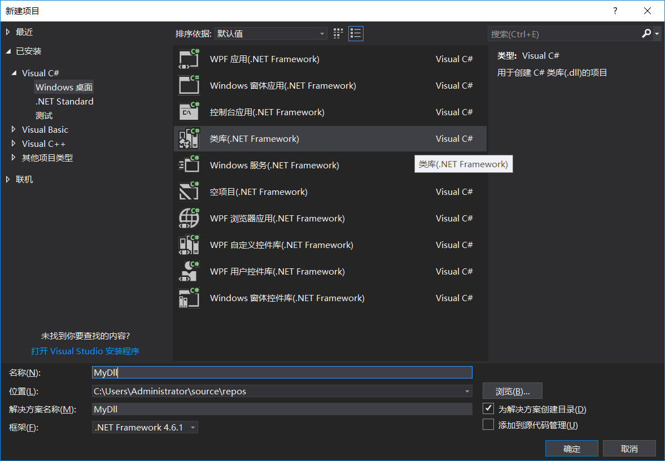
Task: Select WPF 自定义控件库(.NET Framework) template name
Action: 282,245
